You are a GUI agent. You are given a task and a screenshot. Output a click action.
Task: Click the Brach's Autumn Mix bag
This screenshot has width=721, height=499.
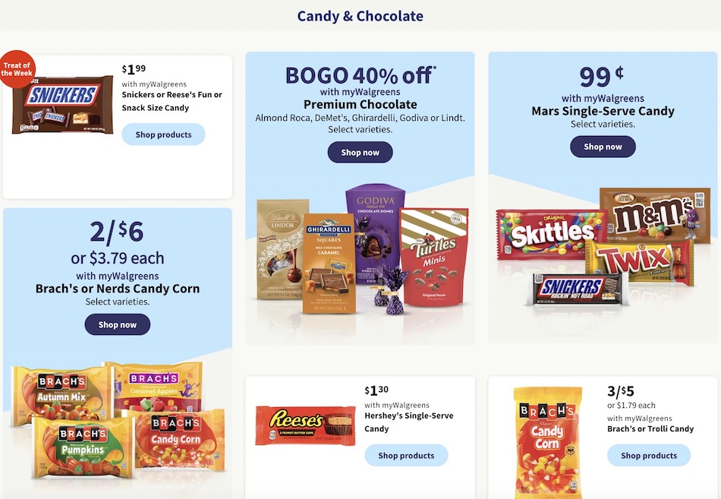pos(61,395)
